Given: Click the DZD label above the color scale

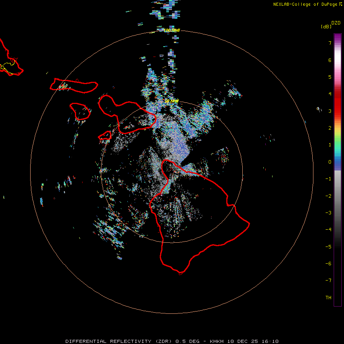Looking at the screenshot, I should coord(336,23).
